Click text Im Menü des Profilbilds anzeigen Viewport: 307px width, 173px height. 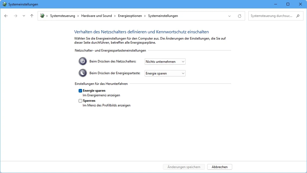point(106,105)
